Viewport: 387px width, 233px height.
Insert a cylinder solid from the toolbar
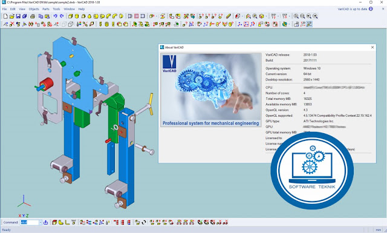click(x=77, y=16)
